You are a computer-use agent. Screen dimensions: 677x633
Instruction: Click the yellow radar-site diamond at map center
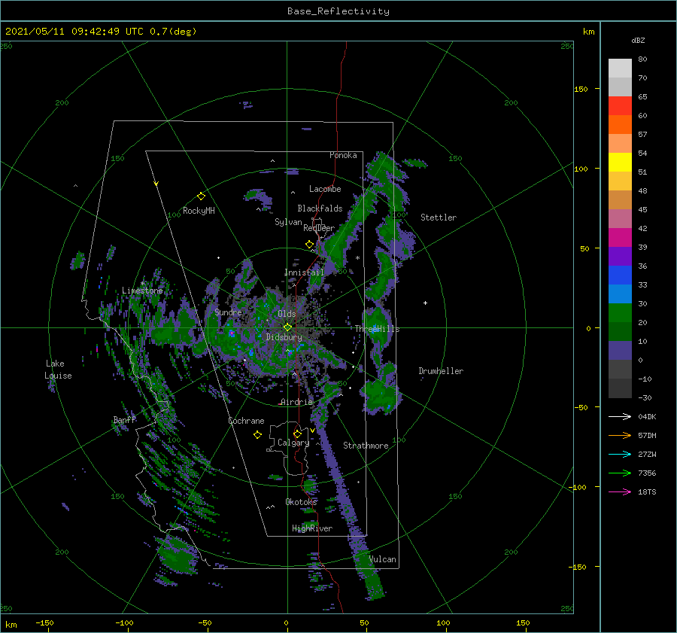(287, 327)
